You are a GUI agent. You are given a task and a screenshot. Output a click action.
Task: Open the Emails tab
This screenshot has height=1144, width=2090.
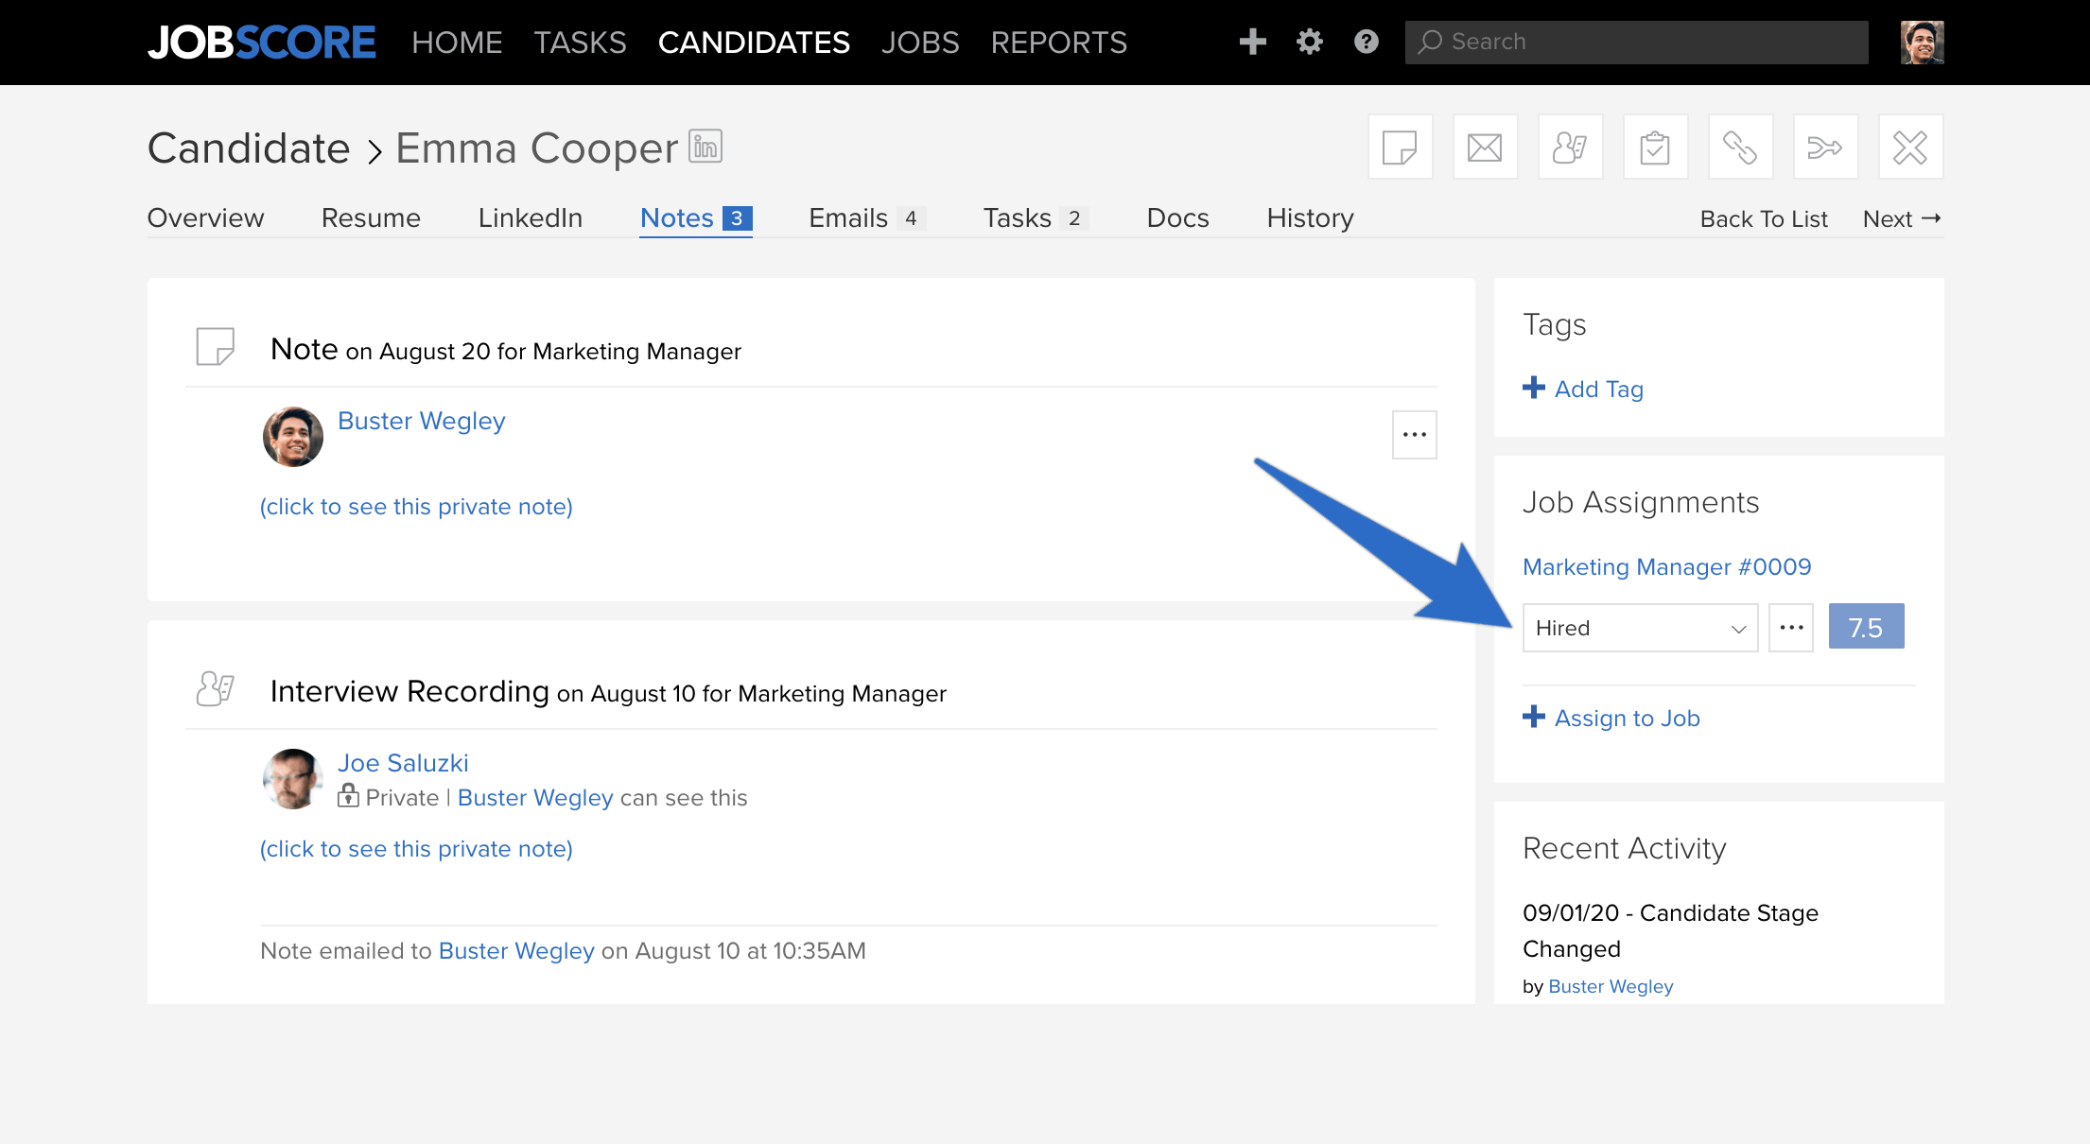tap(866, 218)
